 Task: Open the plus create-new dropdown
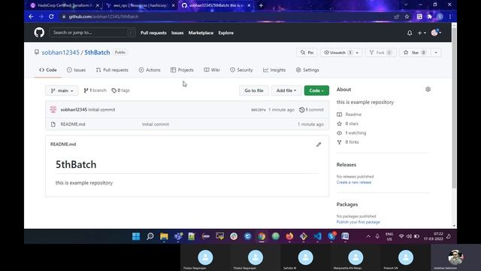pyautogui.click(x=422, y=33)
